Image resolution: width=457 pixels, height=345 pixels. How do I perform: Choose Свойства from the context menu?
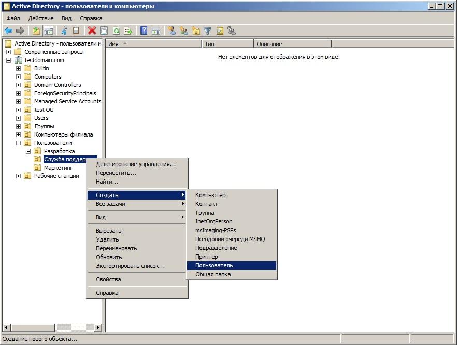[x=108, y=279]
